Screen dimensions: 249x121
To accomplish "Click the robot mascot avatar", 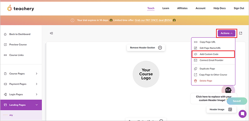I will (x=228, y=90).
